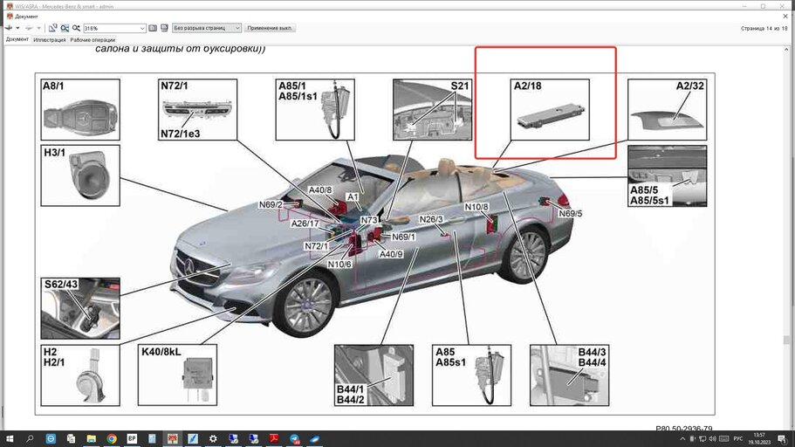This screenshot has height=447, width=795.
Task: Close the Документ panel with the X
Action: [x=785, y=17]
